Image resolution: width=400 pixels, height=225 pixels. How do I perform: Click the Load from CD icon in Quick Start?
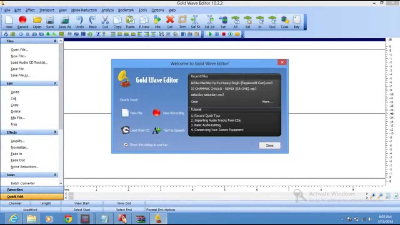click(x=125, y=130)
